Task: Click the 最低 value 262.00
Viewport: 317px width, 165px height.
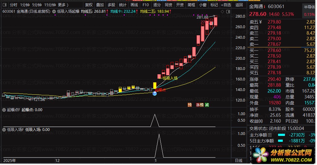Action: 274,91
